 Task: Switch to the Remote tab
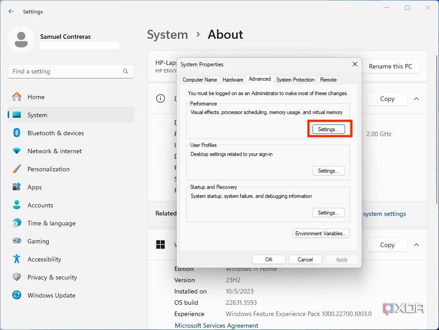pos(328,80)
